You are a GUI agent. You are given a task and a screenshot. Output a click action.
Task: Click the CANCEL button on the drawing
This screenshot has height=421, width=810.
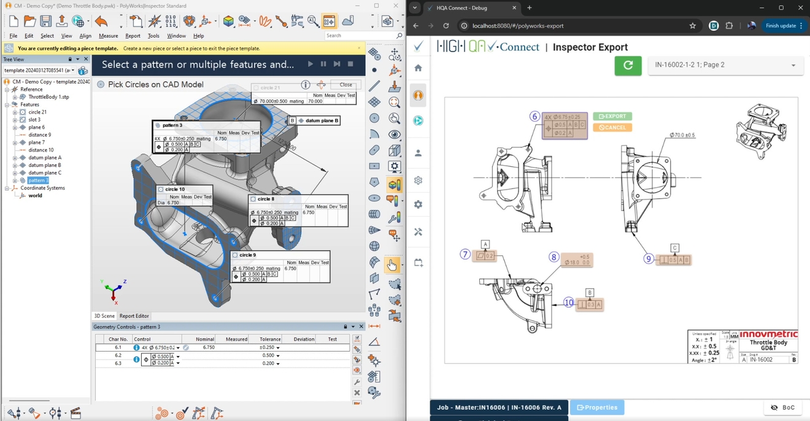click(612, 128)
